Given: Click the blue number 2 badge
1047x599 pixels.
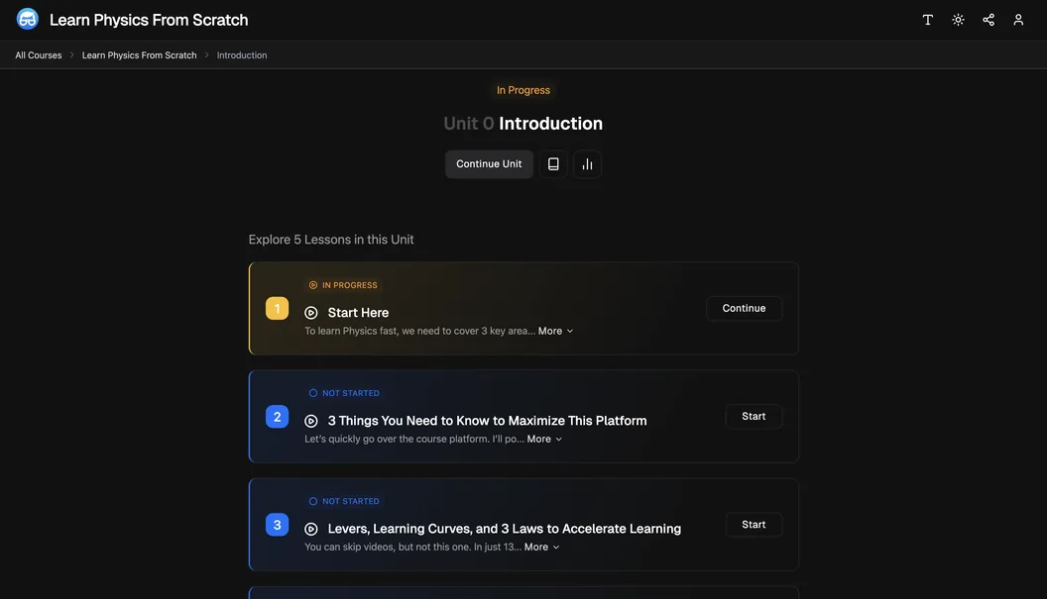Looking at the screenshot, I should 277,416.
